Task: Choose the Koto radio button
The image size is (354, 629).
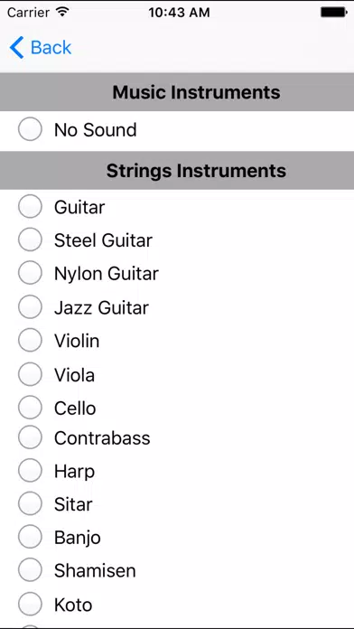Action: coord(30,604)
